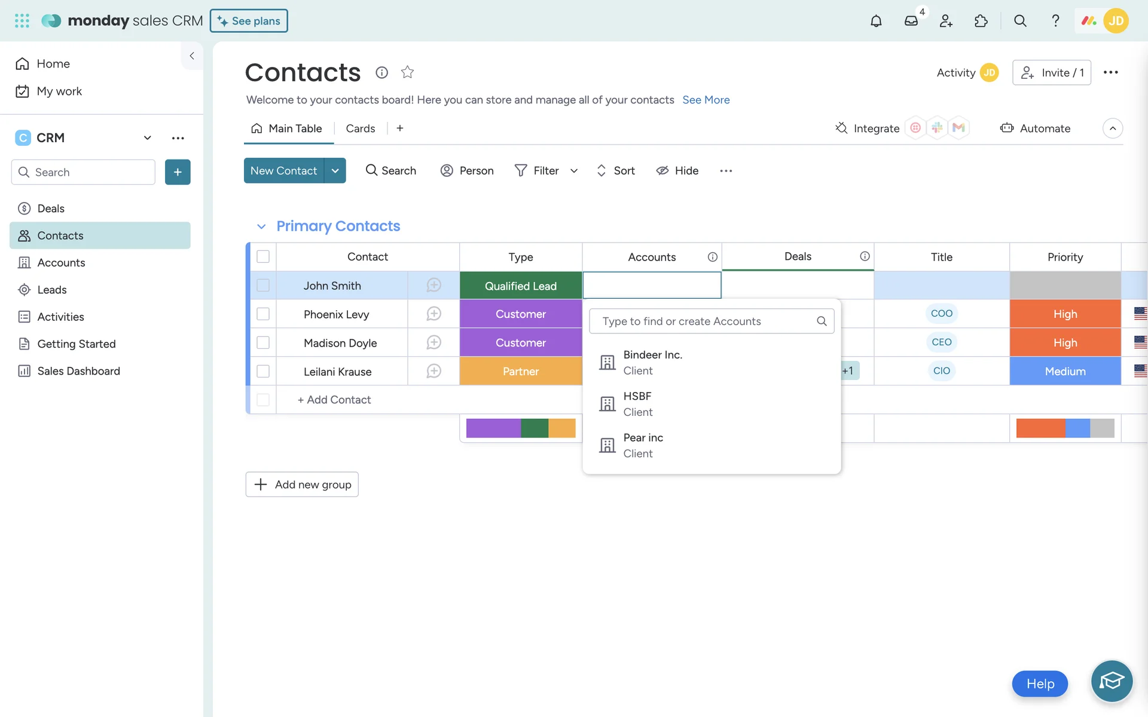Open the inbox tray icon
The image size is (1148, 717).
point(911,21)
